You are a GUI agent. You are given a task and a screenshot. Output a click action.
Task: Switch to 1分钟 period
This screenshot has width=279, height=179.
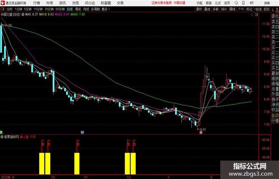pyautogui.click(x=18, y=9)
